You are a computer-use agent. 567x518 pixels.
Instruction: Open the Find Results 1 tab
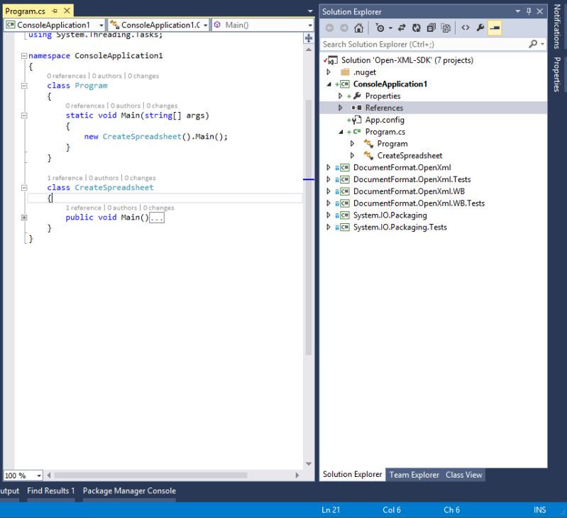tap(50, 491)
